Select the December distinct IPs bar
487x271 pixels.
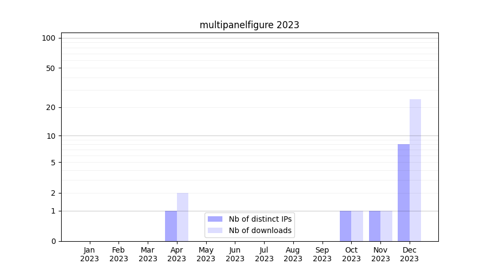coord(404,192)
